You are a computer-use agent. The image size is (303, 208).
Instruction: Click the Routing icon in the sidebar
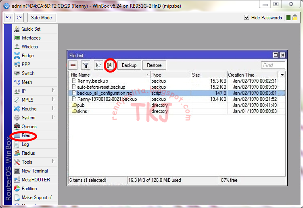click(x=17, y=109)
